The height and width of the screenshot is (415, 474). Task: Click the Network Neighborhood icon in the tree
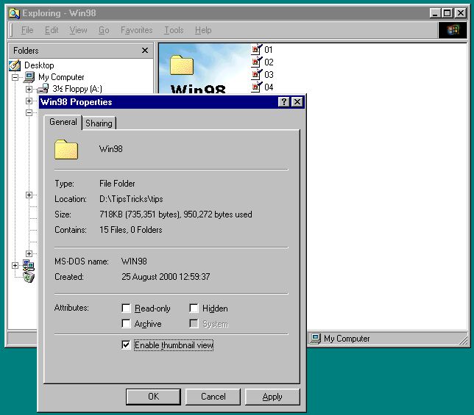29,265
